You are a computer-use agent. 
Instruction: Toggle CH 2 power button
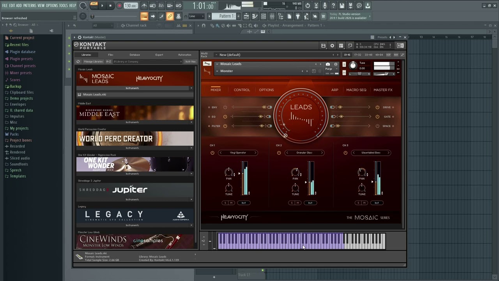click(279, 153)
